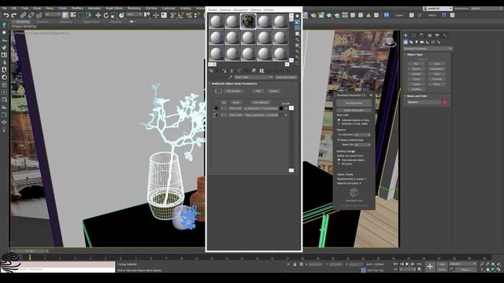Image resolution: width=504 pixels, height=283 pixels.
Task: Select 'Only selected object' radio option
Action: pos(339,160)
